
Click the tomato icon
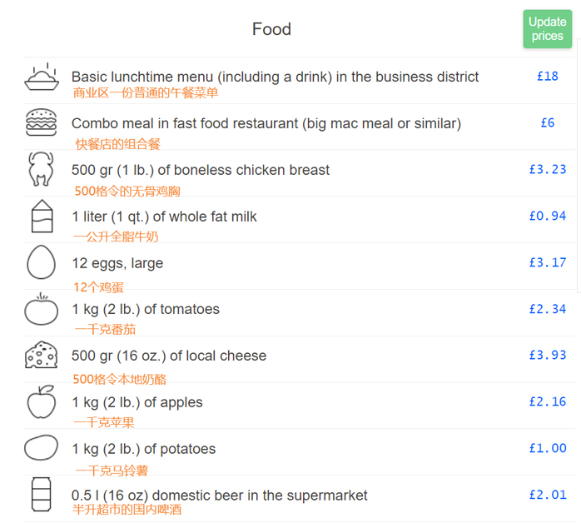tap(41, 310)
